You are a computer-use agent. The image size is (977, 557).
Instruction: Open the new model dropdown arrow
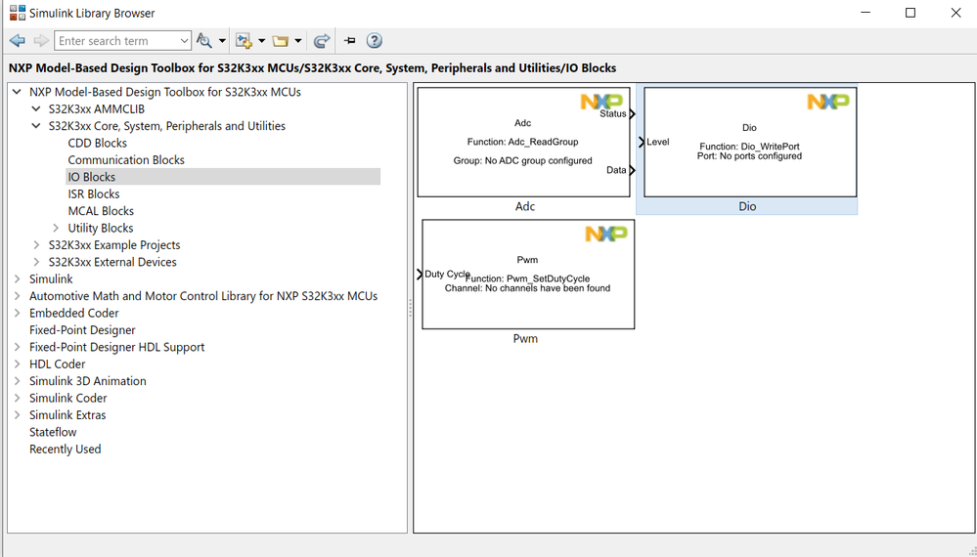point(262,41)
